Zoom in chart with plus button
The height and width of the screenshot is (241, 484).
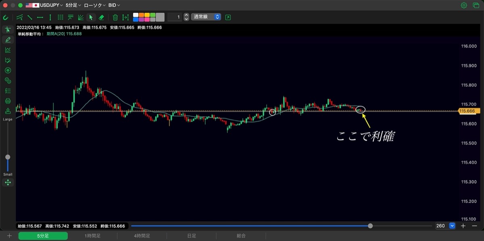tap(463, 226)
